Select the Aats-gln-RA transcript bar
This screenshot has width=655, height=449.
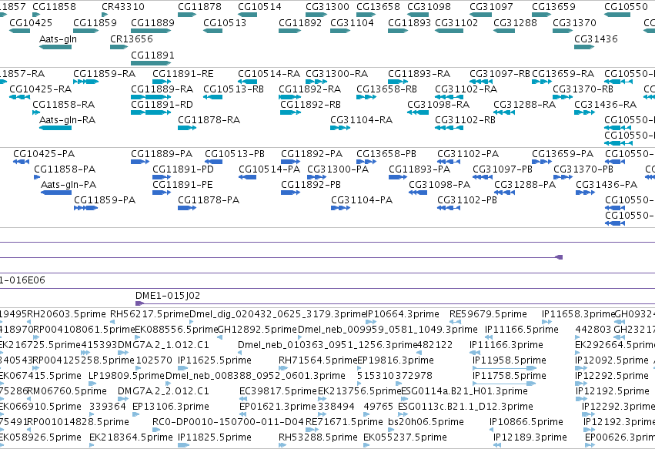[55, 128]
